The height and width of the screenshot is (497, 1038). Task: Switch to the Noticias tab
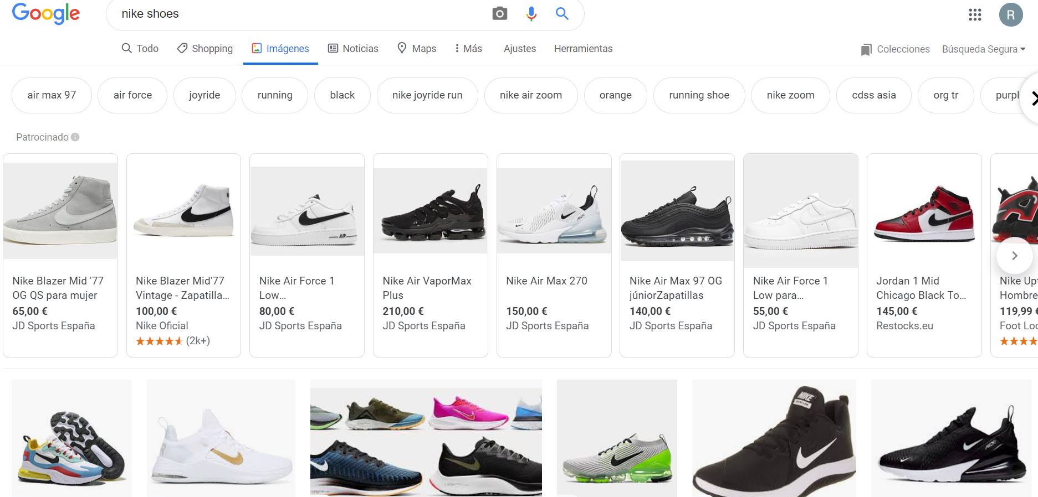point(353,49)
